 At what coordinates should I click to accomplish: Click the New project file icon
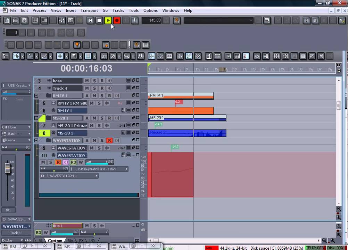(7, 20)
